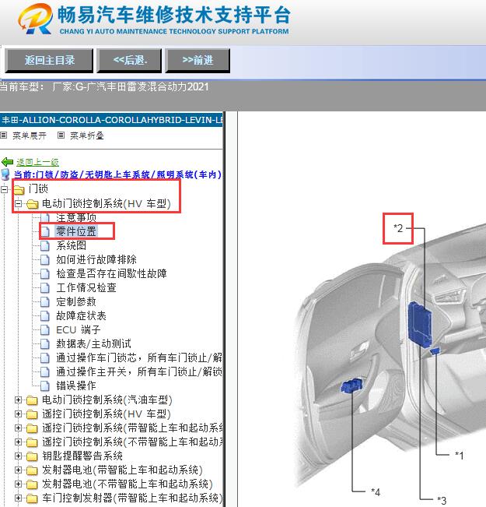This screenshot has width=486, height=507.
Task: Expand 遥控门锁控制系统(带智能上车和起动系统) node
Action: 18,428
